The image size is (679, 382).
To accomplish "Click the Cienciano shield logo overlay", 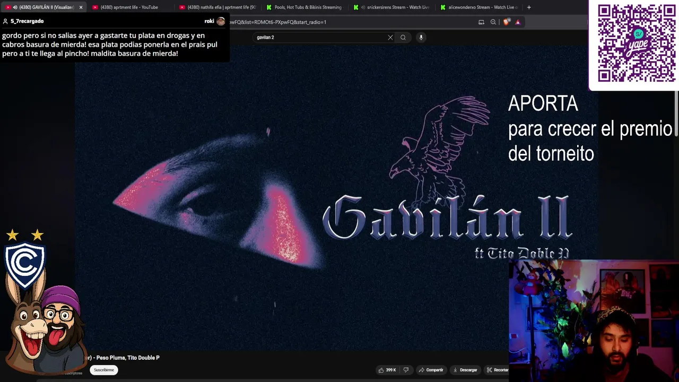I will [25, 265].
